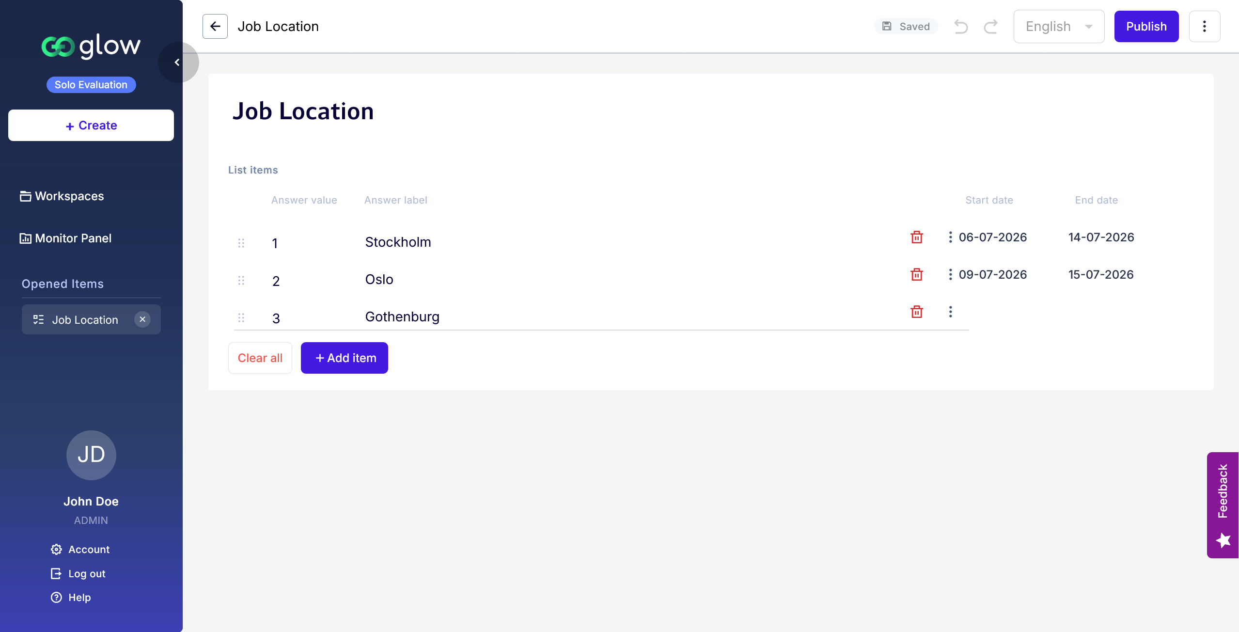Click the Add item button

point(345,358)
